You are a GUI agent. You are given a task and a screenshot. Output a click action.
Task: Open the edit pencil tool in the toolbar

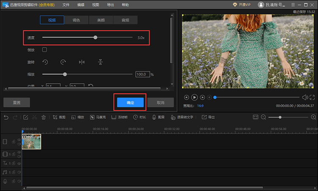click(25, 117)
